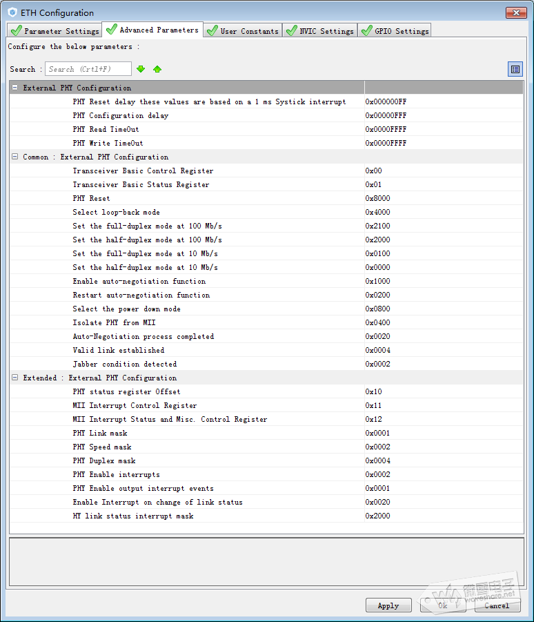Viewport: 534px width, 622px height.
Task: Collapse Extended : External PHY Configuration group
Action: coord(15,378)
